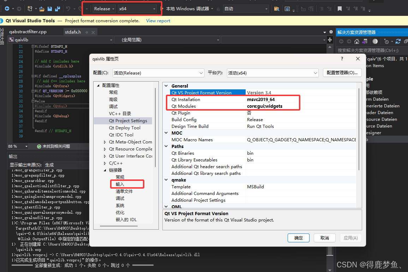The image size is (408, 272).
Task: Click the Solution Explorer search field
Action: tap(372, 50)
